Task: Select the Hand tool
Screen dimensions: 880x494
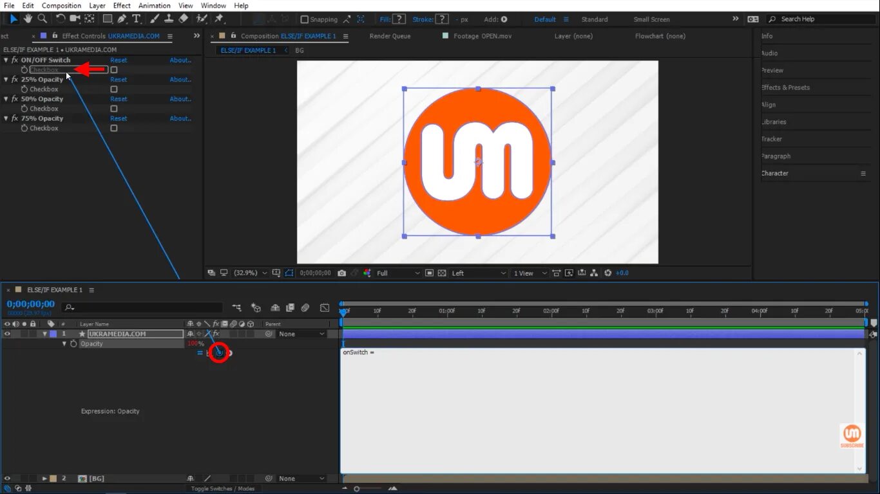Action: [x=28, y=19]
